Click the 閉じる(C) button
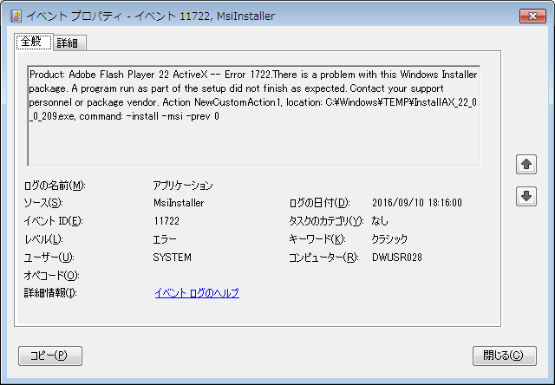The image size is (555, 385). 505,356
